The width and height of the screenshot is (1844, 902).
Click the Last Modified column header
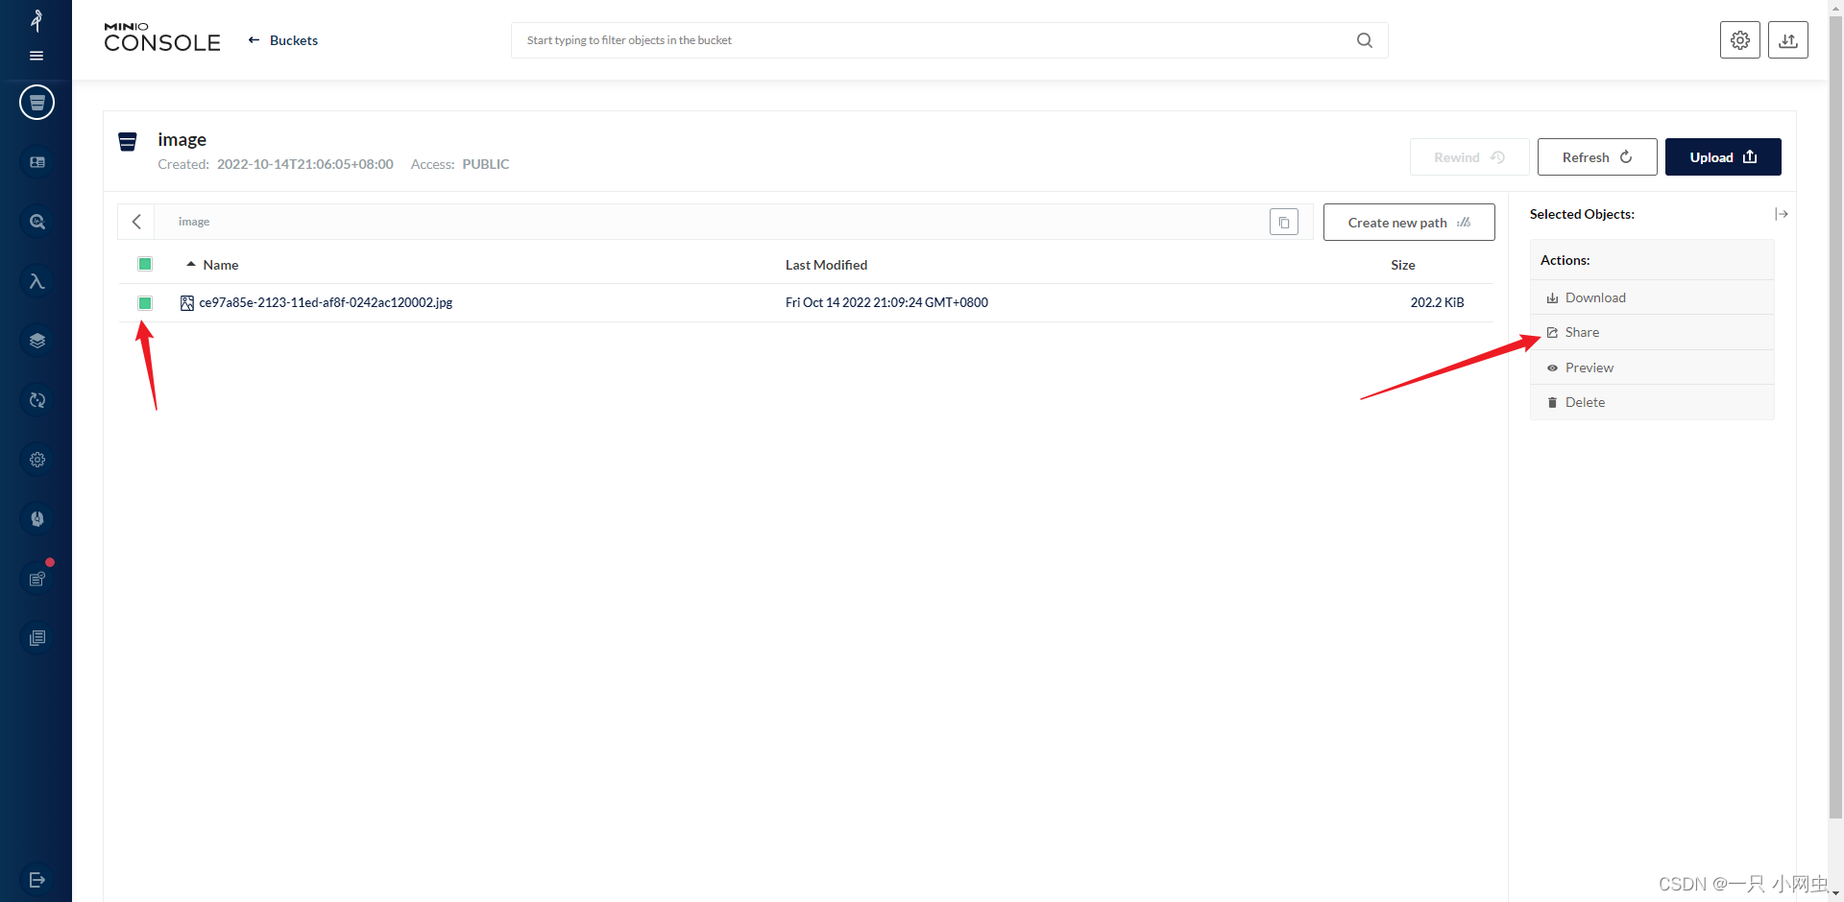coord(826,265)
